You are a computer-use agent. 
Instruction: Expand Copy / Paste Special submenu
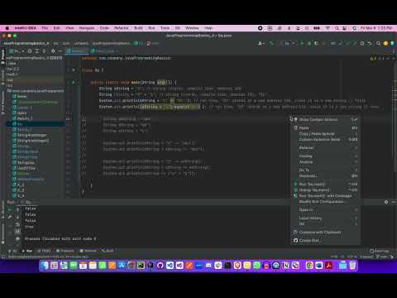point(325,134)
